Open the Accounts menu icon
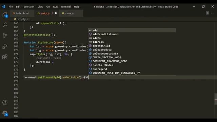The width and height of the screenshot is (217, 122). (5, 102)
